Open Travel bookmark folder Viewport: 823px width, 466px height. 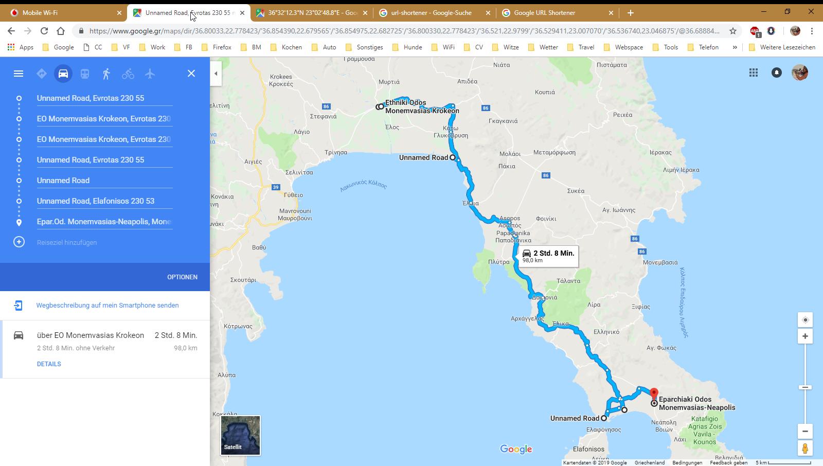click(580, 47)
